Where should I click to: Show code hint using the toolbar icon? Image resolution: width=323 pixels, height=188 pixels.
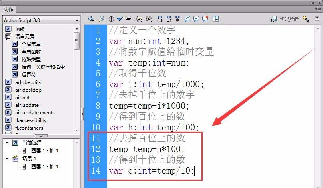[140, 19]
